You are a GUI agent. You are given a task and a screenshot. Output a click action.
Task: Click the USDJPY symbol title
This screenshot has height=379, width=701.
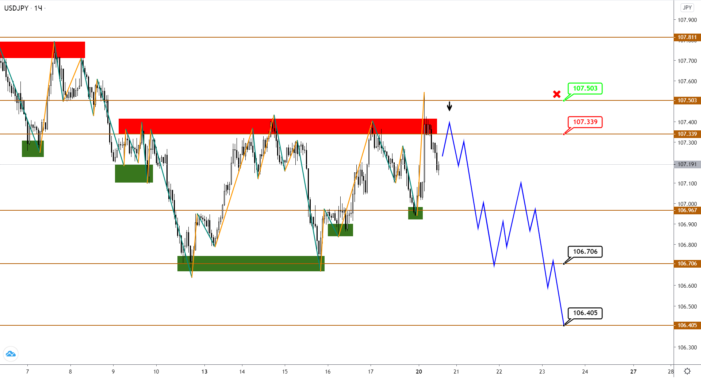point(16,8)
